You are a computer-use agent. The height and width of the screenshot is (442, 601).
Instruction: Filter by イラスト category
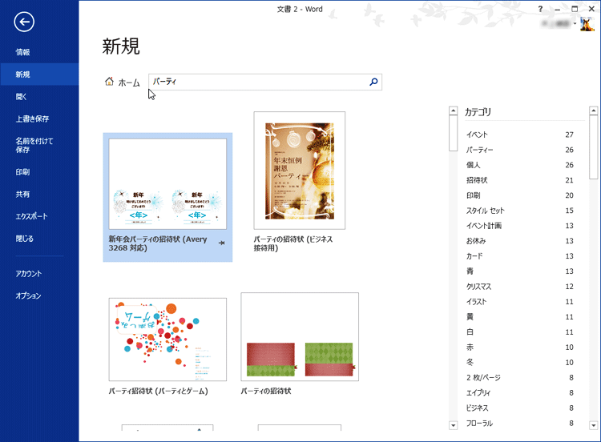(x=520, y=302)
